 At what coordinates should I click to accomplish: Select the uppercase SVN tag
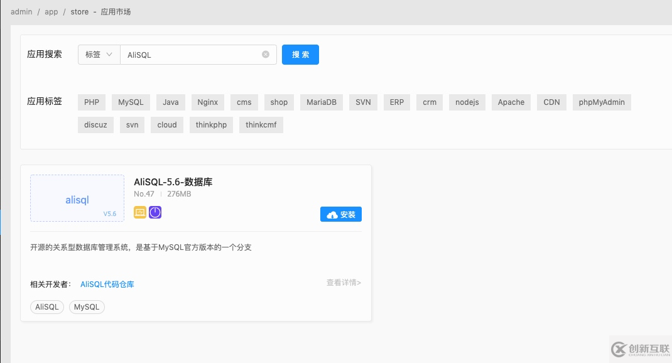(364, 102)
